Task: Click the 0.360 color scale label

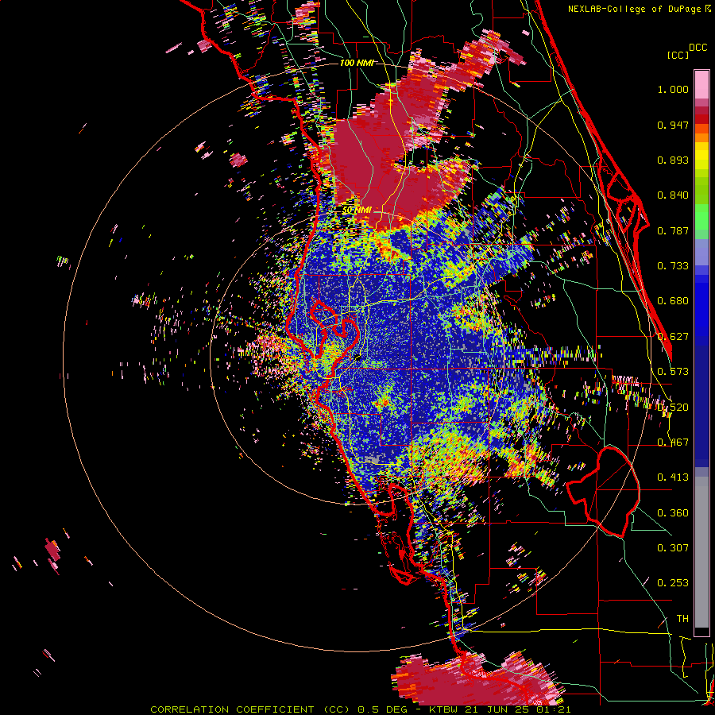Action: click(673, 513)
